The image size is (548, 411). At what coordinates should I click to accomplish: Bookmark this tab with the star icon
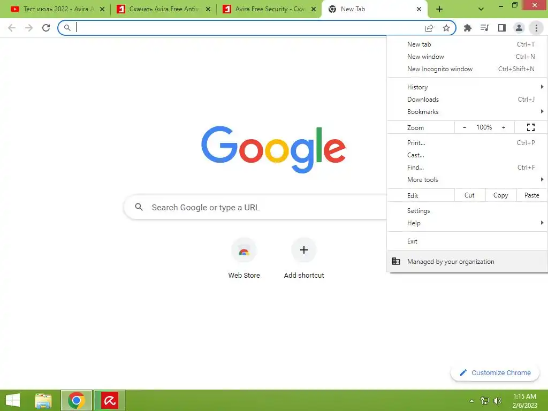click(x=446, y=28)
